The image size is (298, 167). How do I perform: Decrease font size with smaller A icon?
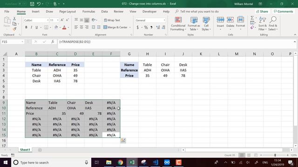[67, 20]
